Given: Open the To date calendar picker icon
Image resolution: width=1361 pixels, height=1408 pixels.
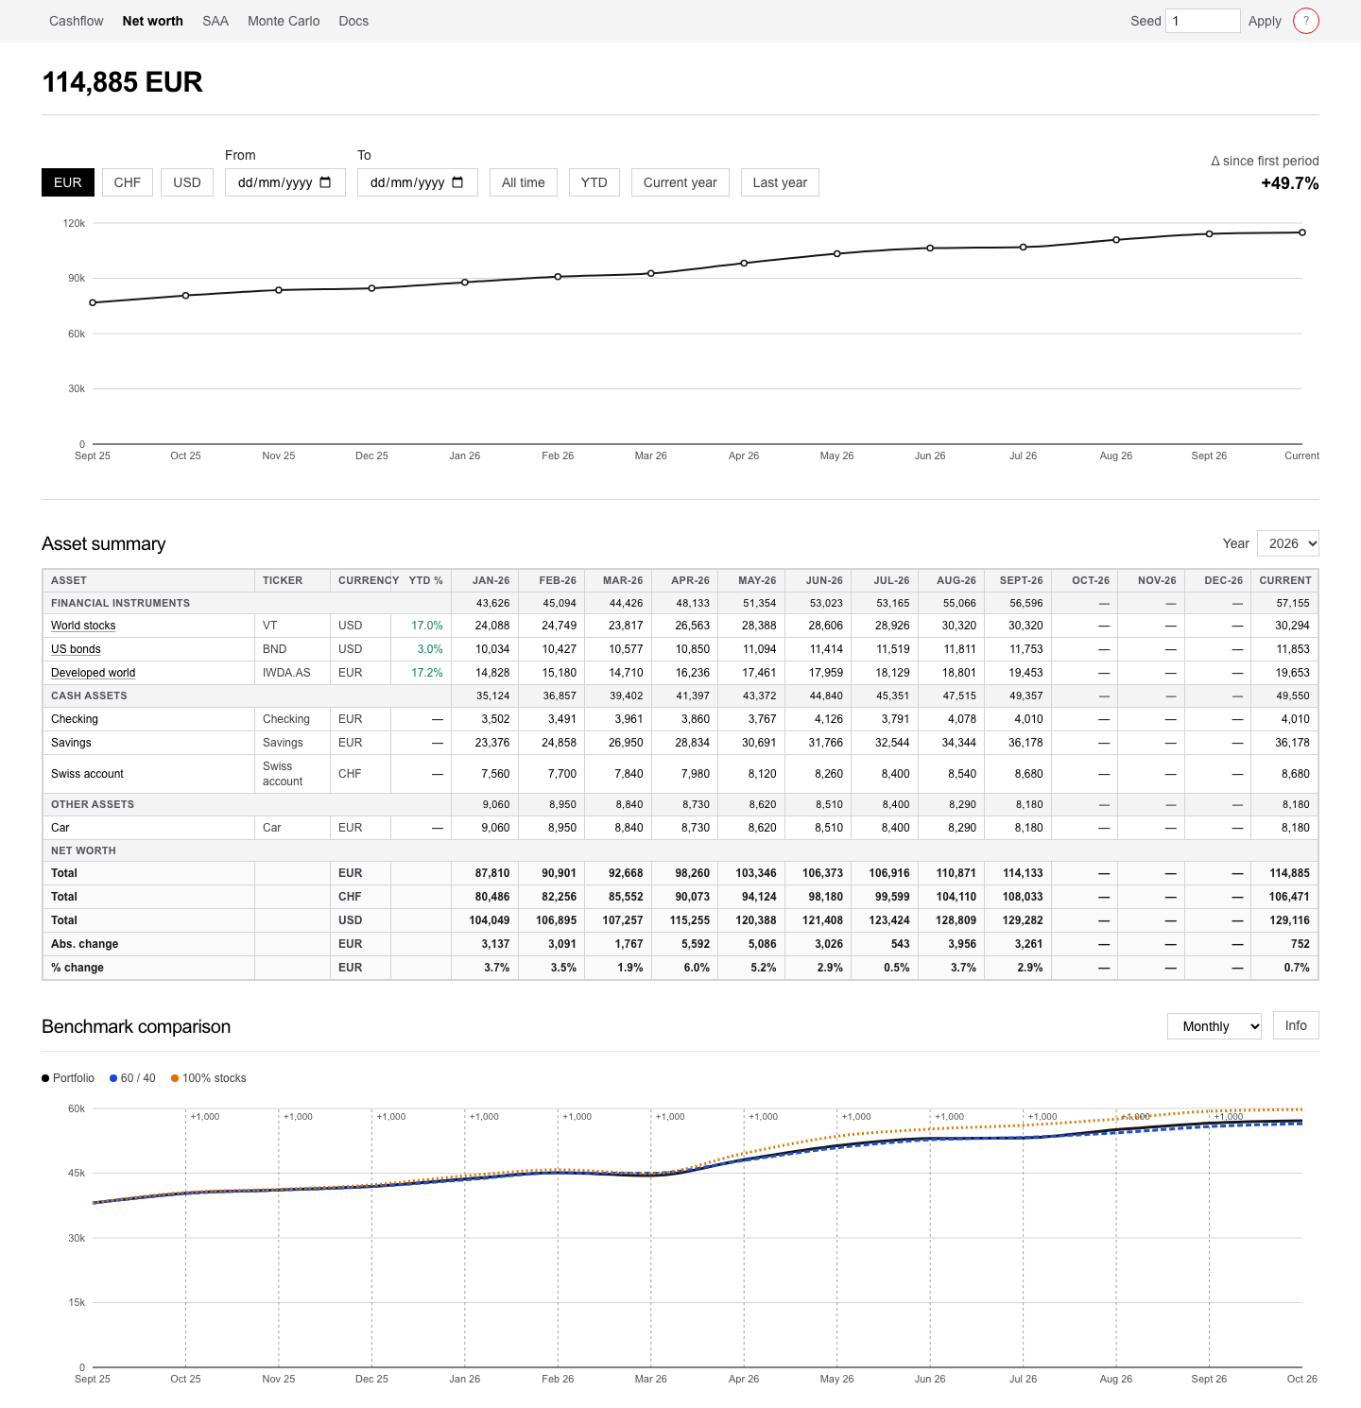Looking at the screenshot, I should (457, 182).
